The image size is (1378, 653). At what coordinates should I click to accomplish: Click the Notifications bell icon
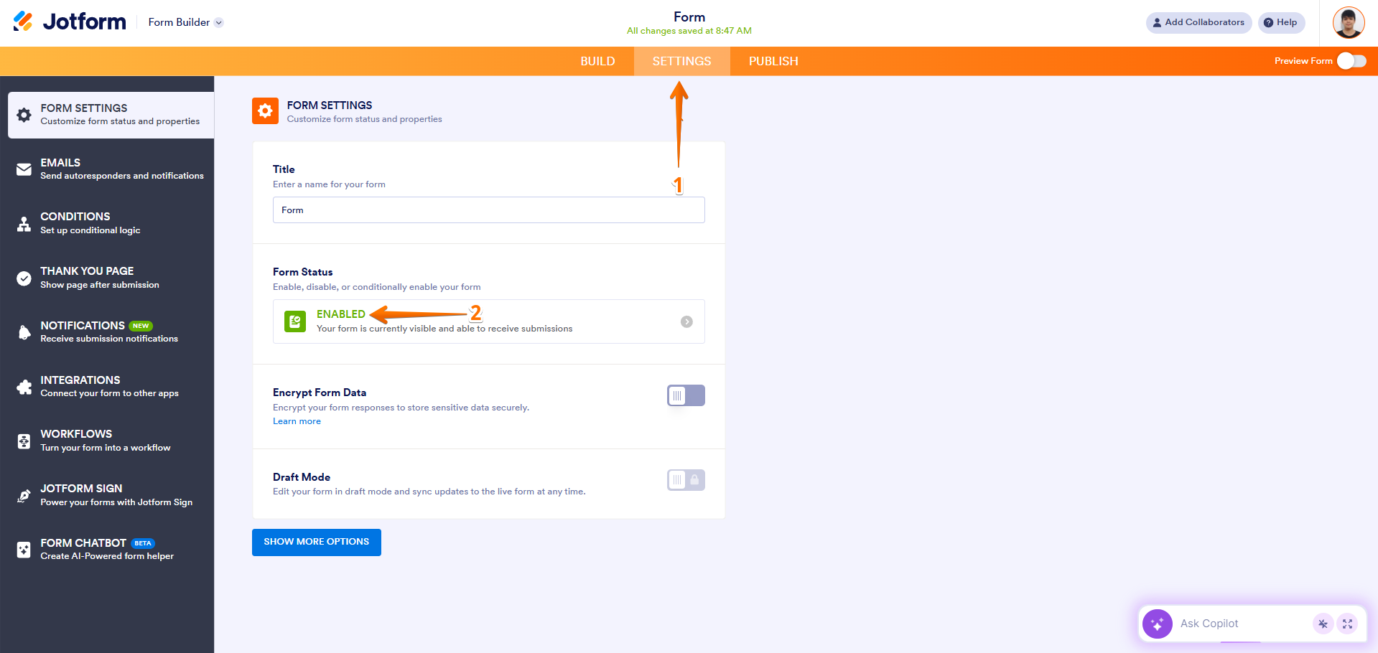24,332
